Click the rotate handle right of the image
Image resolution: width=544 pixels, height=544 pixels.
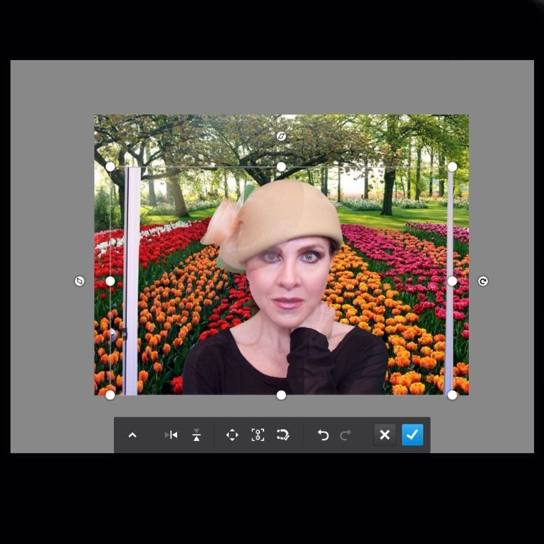(x=483, y=281)
